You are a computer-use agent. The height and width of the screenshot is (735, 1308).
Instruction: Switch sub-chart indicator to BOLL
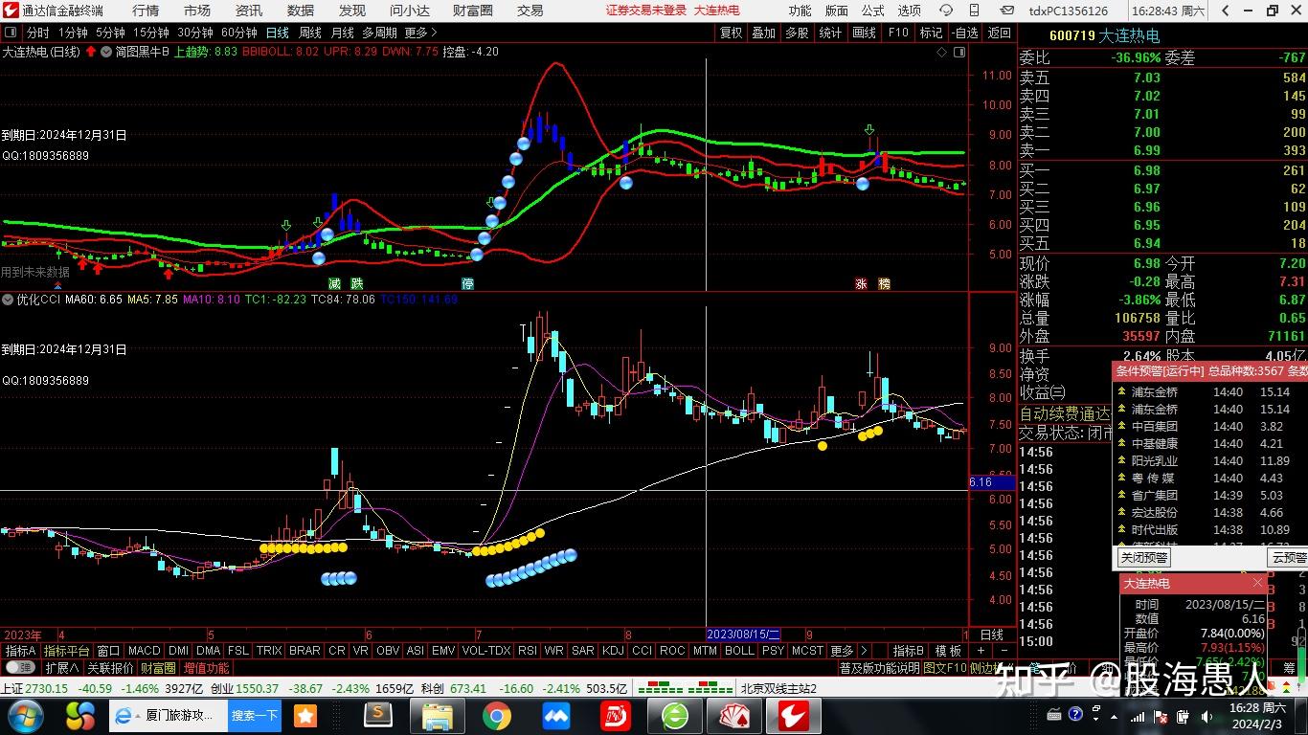coord(738,651)
